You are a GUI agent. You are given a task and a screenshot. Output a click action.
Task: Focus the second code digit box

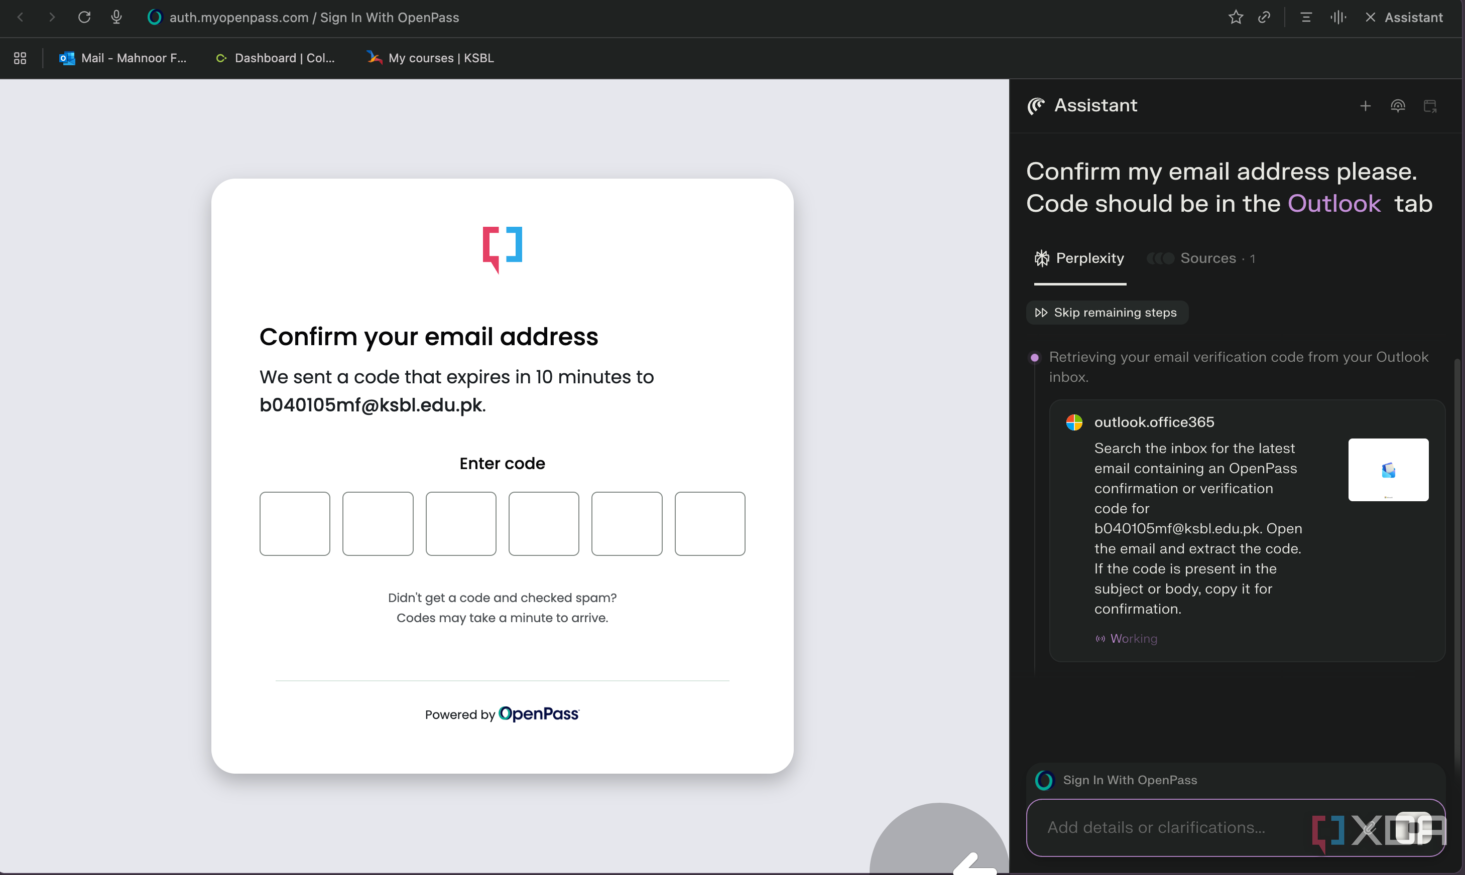point(378,524)
